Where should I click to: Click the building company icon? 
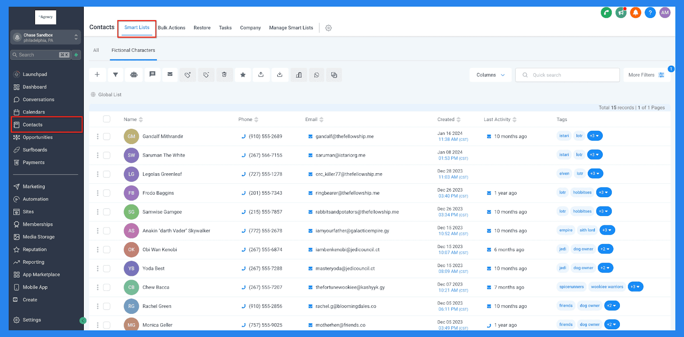(x=299, y=75)
